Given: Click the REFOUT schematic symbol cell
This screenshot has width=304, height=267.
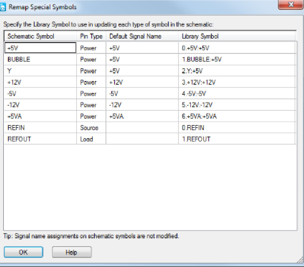Looking at the screenshot, I should click(x=40, y=139).
